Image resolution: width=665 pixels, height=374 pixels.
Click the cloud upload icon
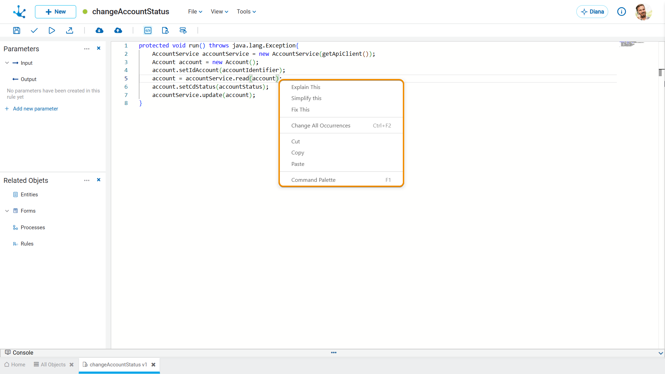point(118,30)
